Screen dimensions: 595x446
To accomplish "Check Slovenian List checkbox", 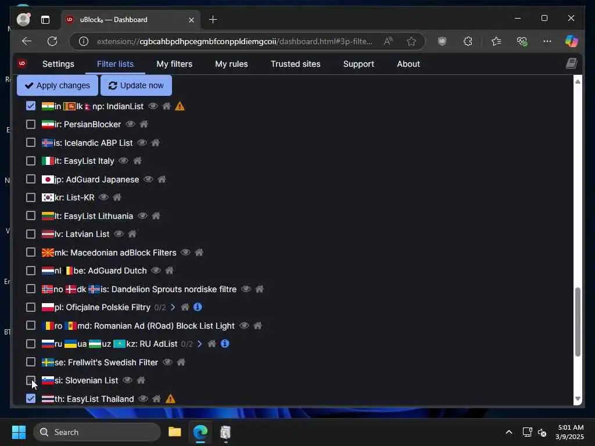I will [x=31, y=380].
